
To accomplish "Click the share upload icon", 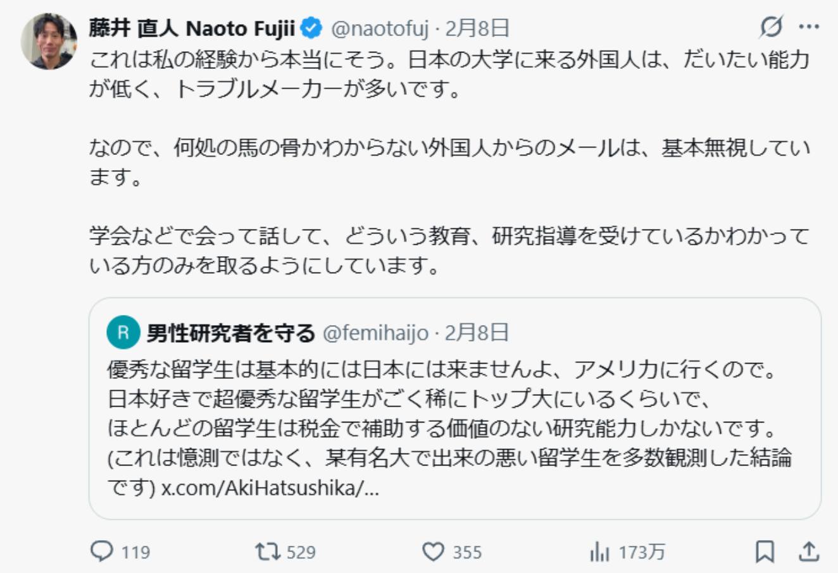I will pos(809,551).
